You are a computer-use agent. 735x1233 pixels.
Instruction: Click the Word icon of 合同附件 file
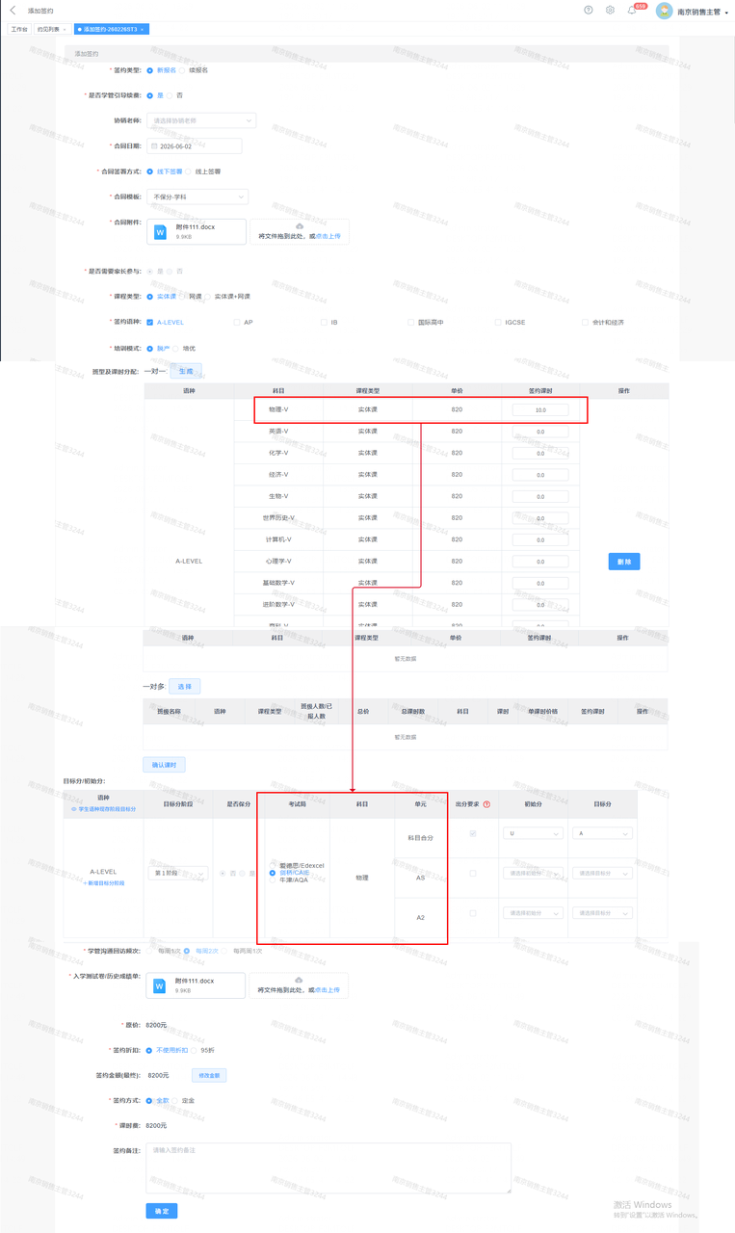pos(160,231)
